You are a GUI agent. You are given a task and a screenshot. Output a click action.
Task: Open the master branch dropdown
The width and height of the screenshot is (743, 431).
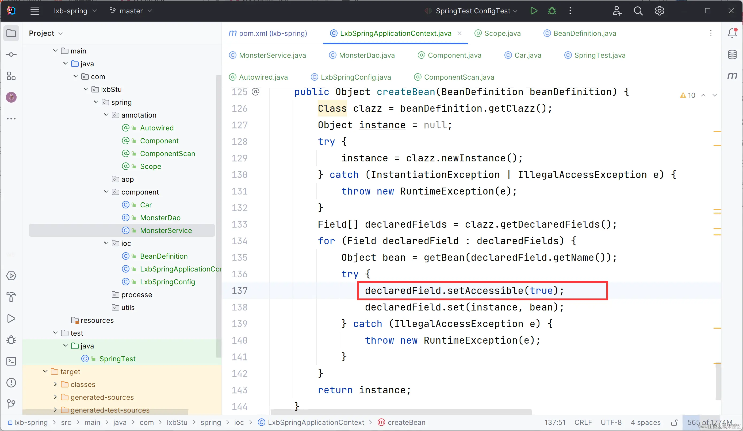[131, 11]
